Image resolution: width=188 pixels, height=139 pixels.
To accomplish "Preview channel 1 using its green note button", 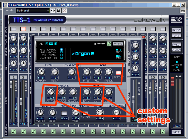I will click(x=13, y=131).
